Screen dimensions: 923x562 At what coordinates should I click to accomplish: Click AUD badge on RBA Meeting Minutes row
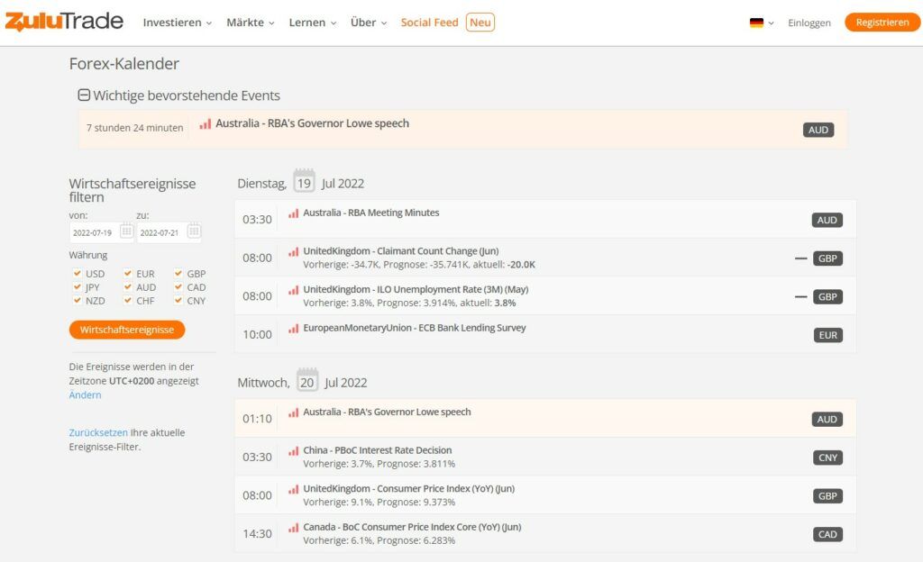tap(827, 220)
